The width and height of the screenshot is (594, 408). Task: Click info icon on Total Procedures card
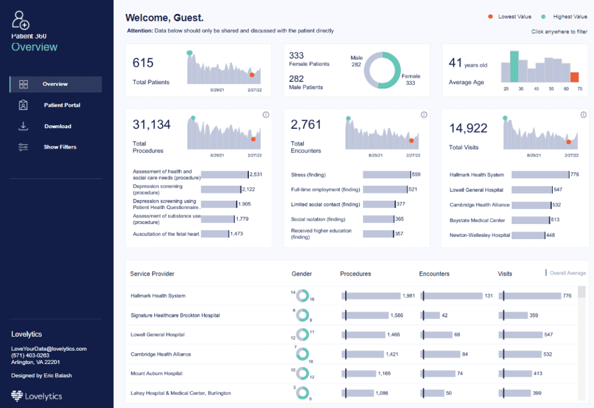(266, 115)
